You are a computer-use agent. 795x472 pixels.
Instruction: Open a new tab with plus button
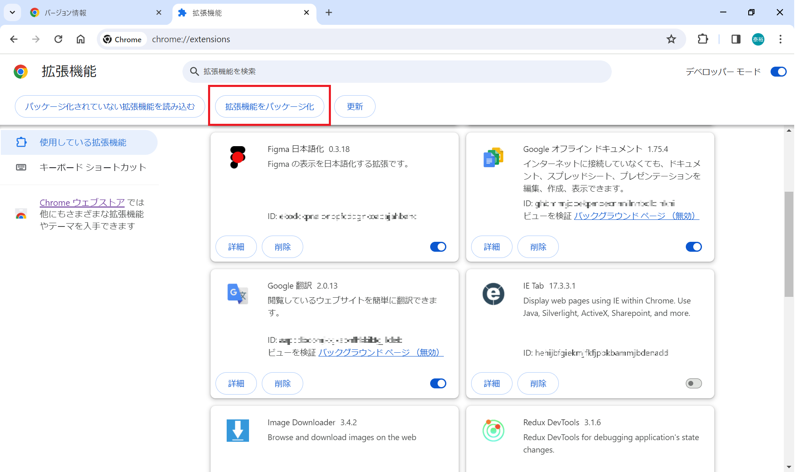329,13
